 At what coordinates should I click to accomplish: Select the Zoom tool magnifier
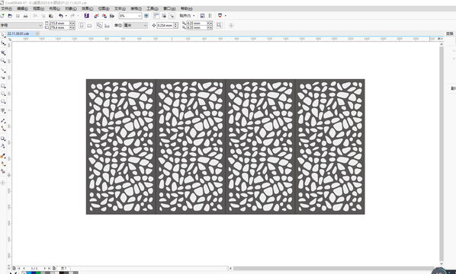click(3, 60)
